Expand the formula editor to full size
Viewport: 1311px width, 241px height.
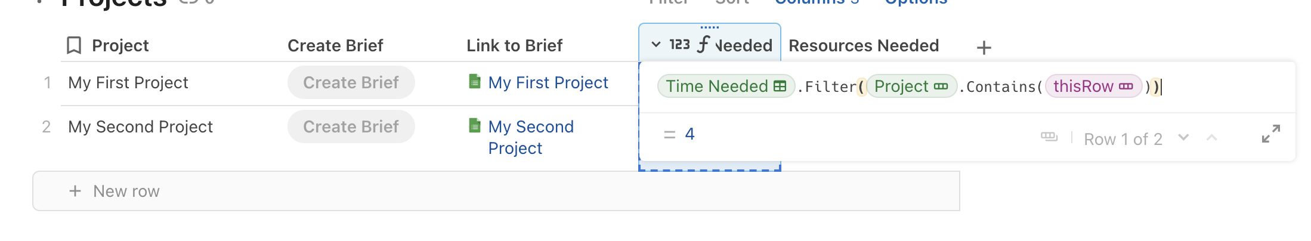(x=1270, y=134)
